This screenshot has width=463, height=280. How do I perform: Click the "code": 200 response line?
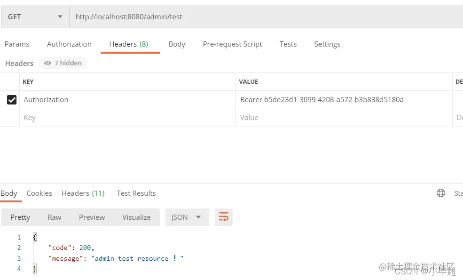tap(71, 248)
